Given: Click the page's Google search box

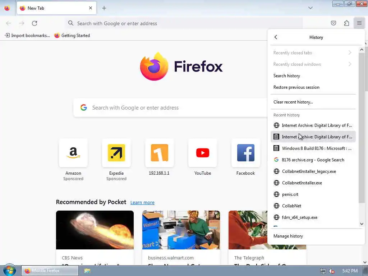Looking at the screenshot, I should 170,108.
